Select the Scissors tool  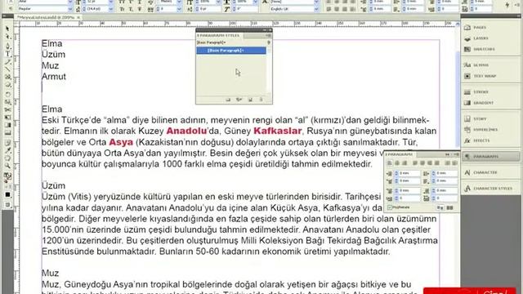pos(7,109)
